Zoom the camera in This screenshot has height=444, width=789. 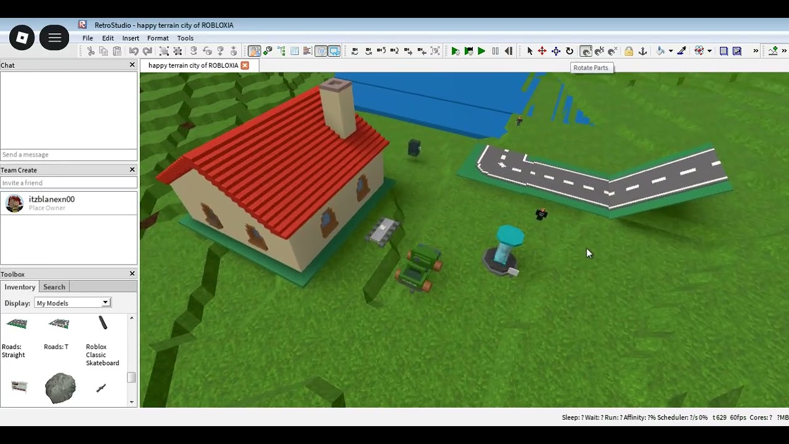tap(408, 51)
